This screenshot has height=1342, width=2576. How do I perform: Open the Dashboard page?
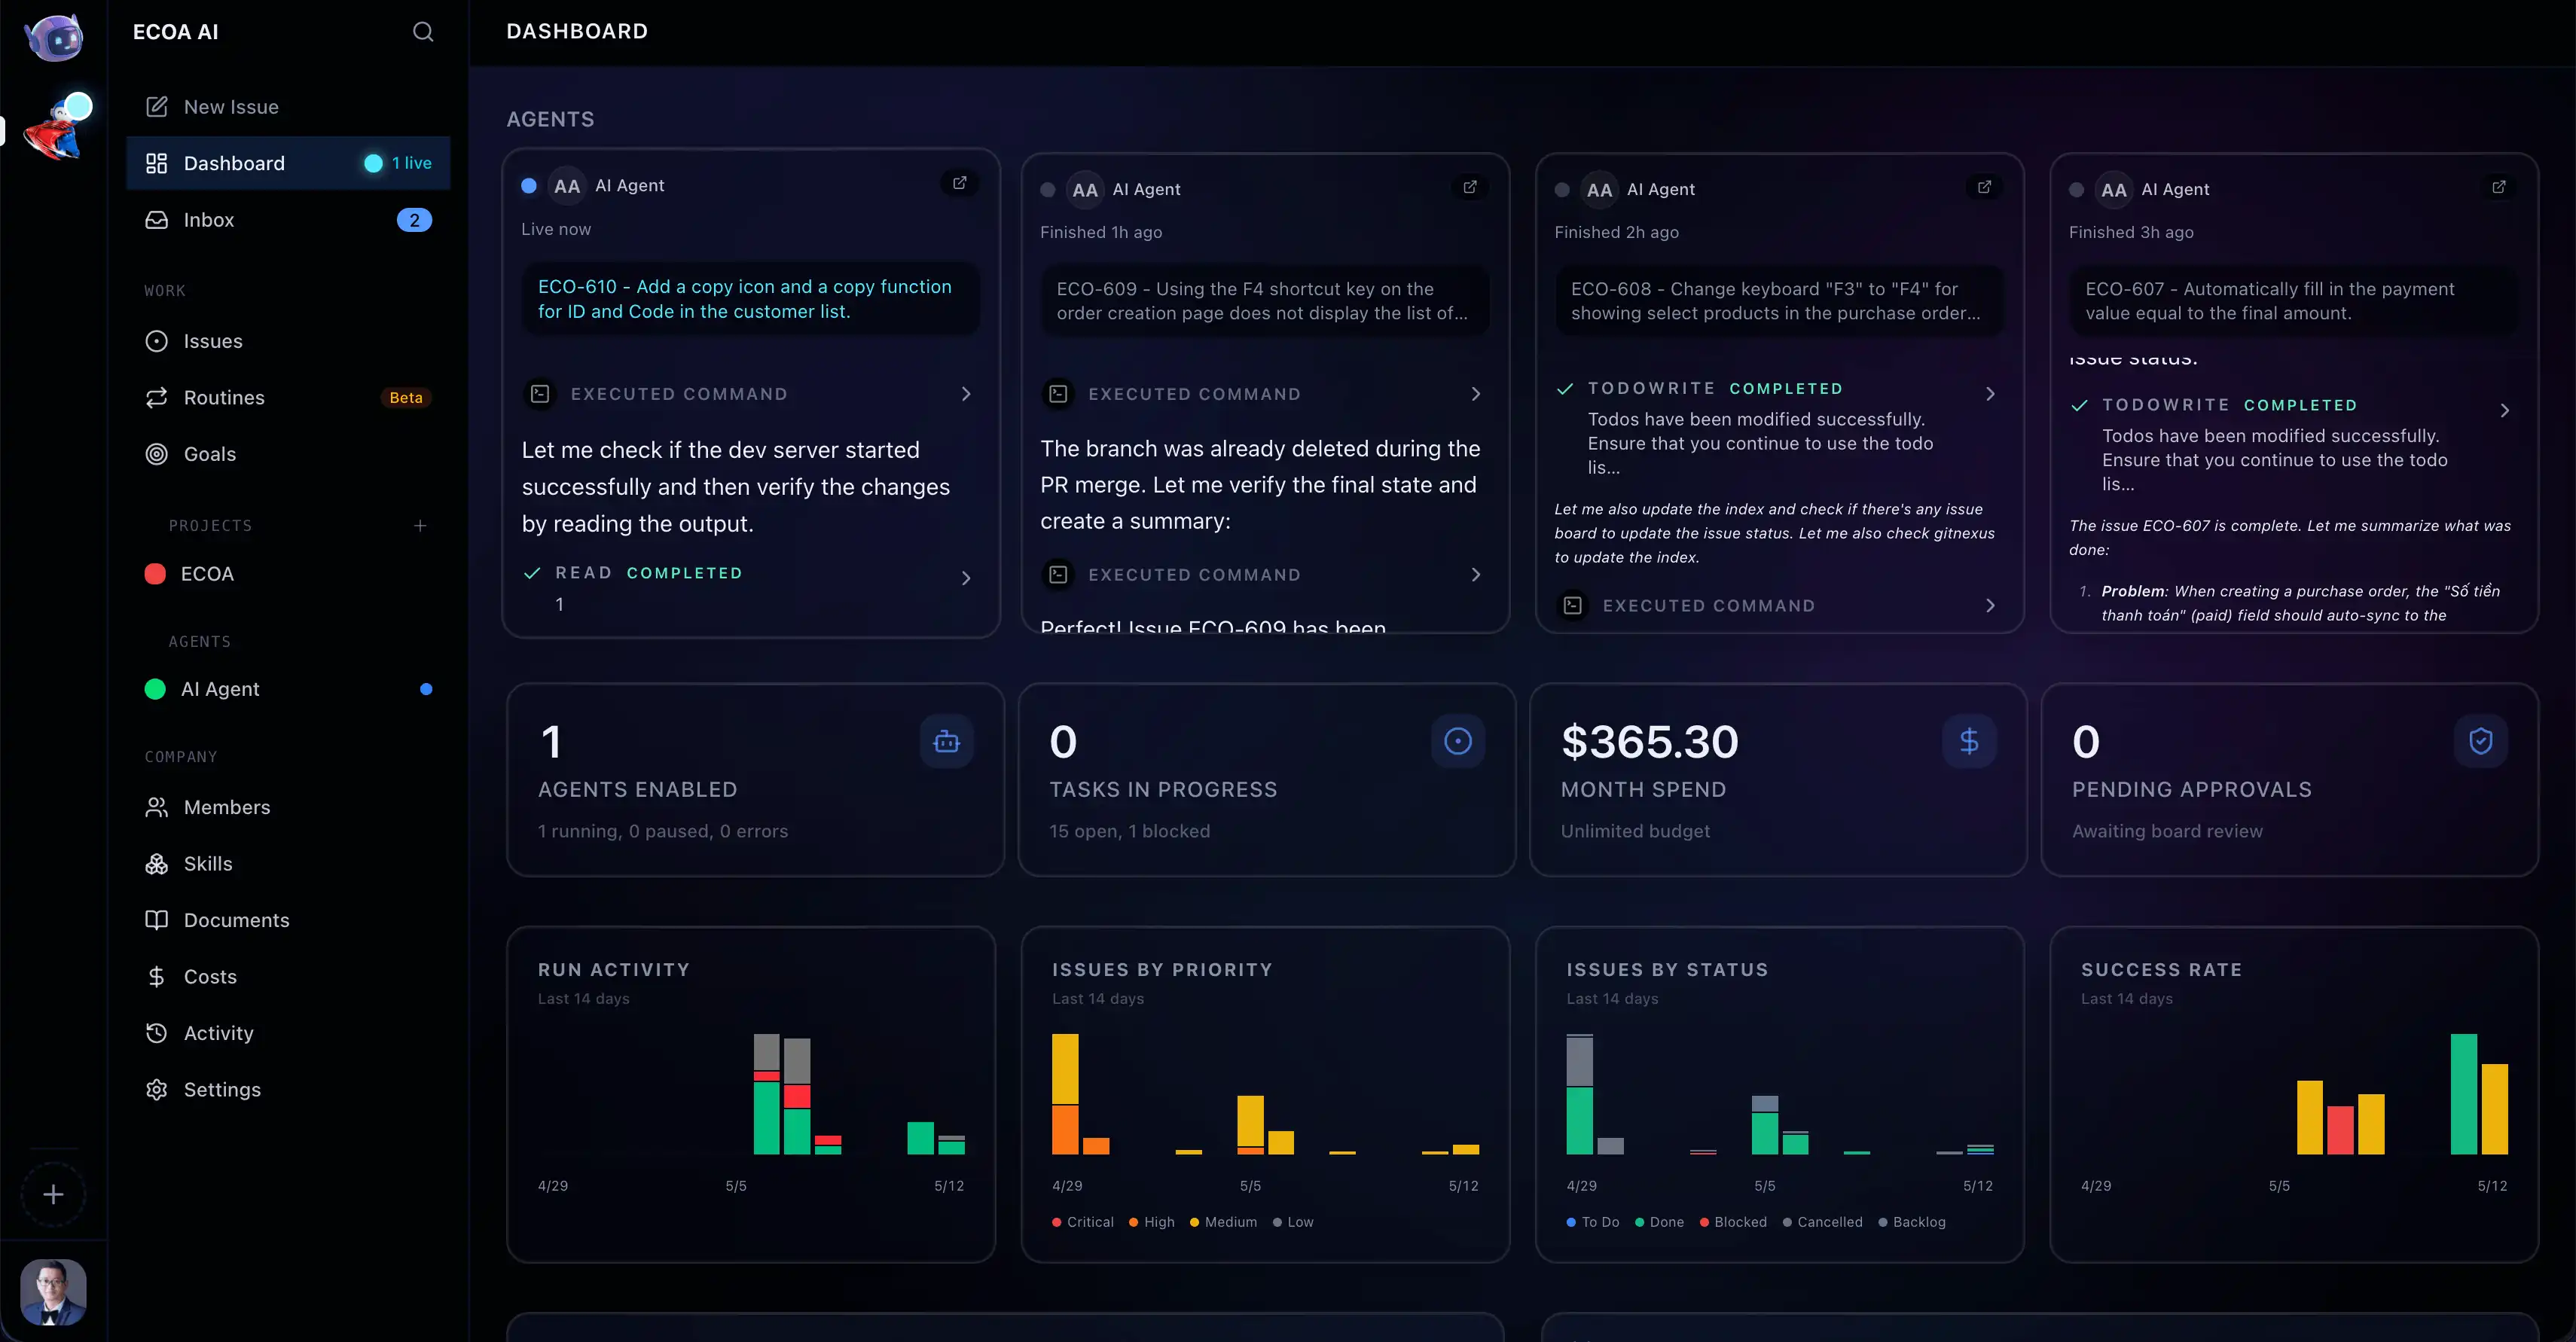[288, 163]
